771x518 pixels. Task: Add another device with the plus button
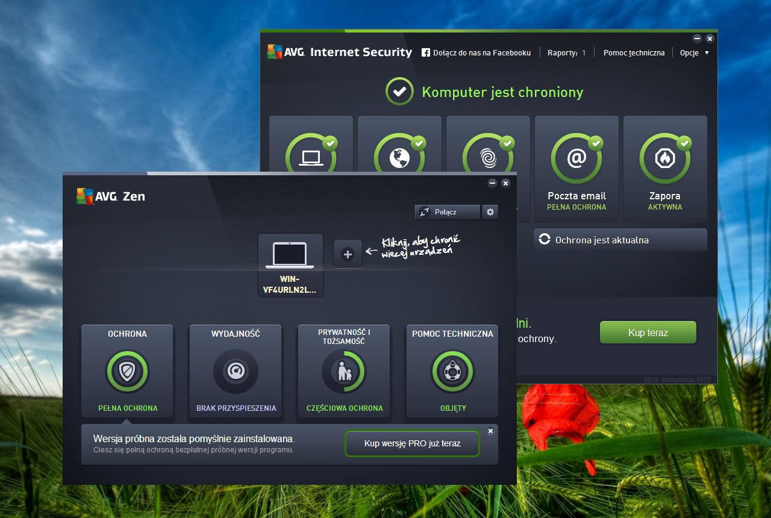(x=348, y=254)
